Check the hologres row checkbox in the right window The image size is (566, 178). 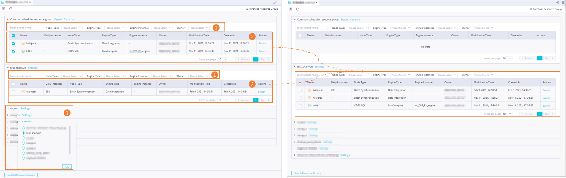300,98
